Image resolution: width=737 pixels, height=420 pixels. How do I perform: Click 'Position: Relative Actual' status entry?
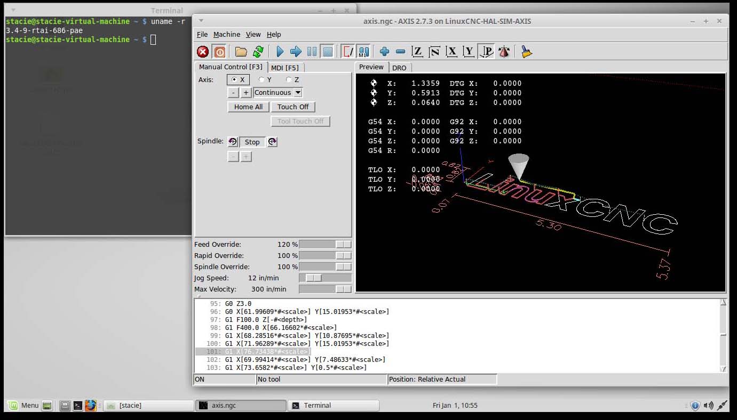pos(442,379)
